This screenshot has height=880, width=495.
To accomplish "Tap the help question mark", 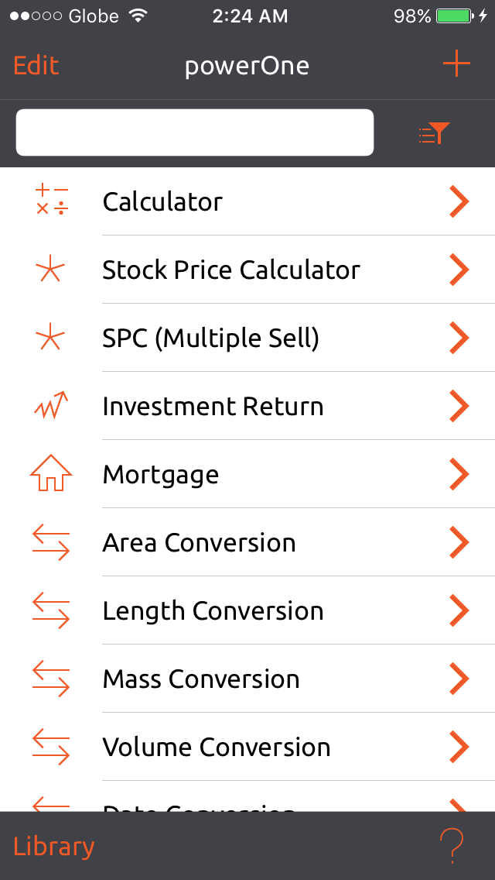I will point(452,846).
